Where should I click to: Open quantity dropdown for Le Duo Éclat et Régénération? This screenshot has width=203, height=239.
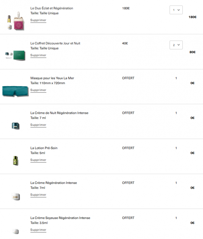pos(176,10)
